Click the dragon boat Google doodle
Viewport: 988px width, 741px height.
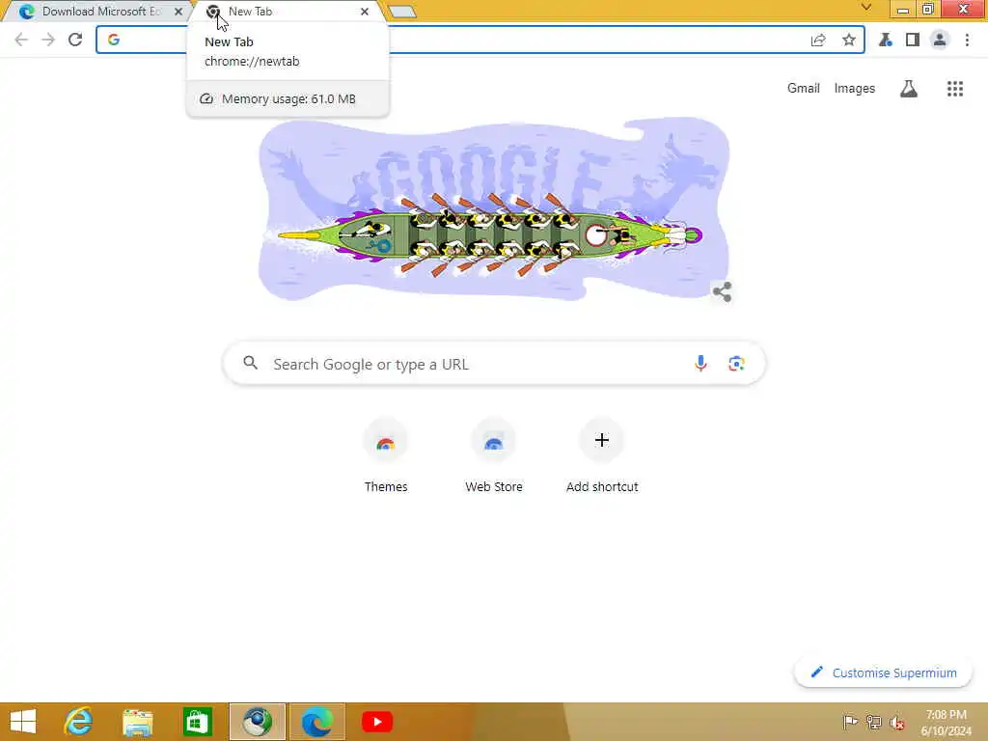coord(494,208)
